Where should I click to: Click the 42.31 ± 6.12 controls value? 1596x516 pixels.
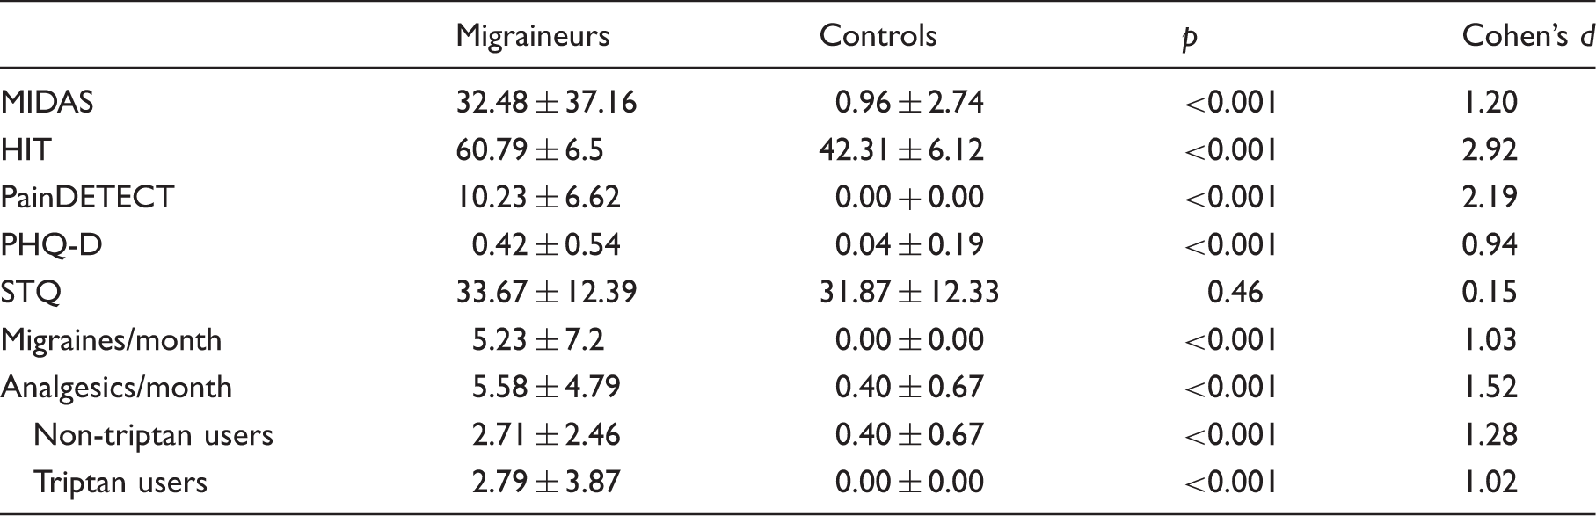click(x=901, y=150)
